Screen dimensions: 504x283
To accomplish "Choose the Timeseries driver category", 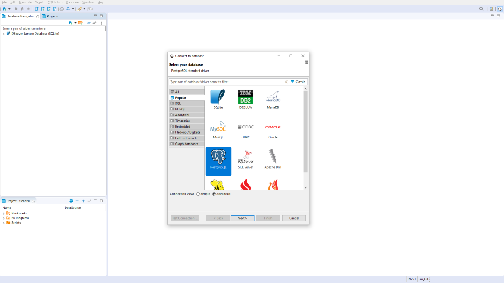I will [x=187, y=121].
